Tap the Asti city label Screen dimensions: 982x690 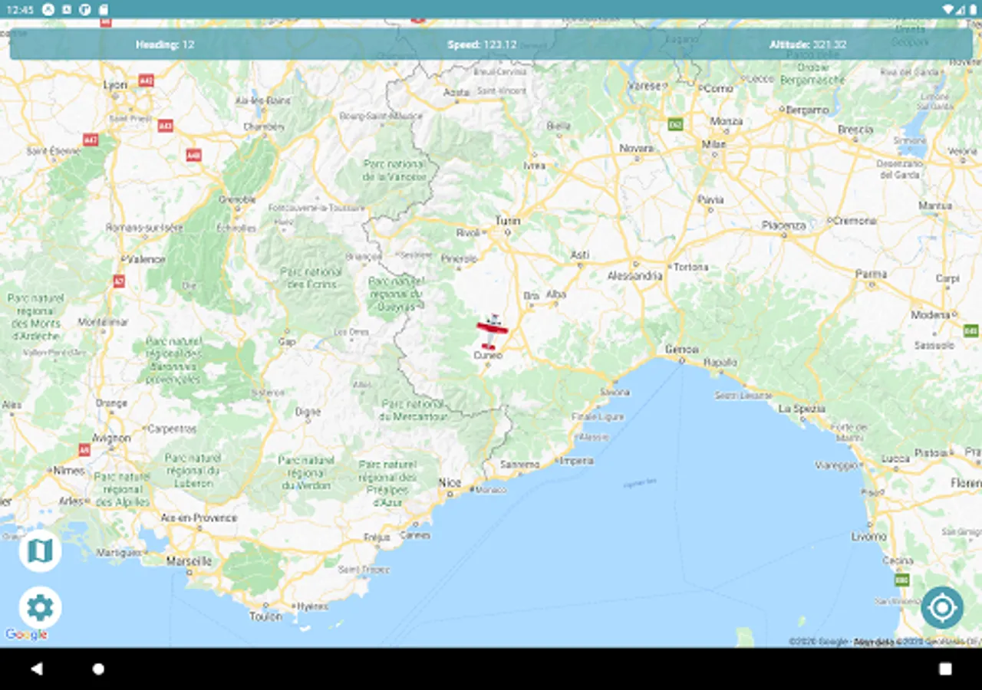click(580, 255)
